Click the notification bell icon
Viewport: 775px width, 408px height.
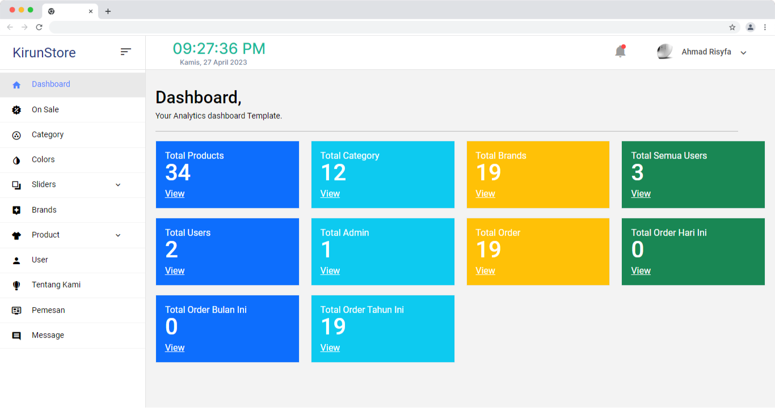pos(620,52)
